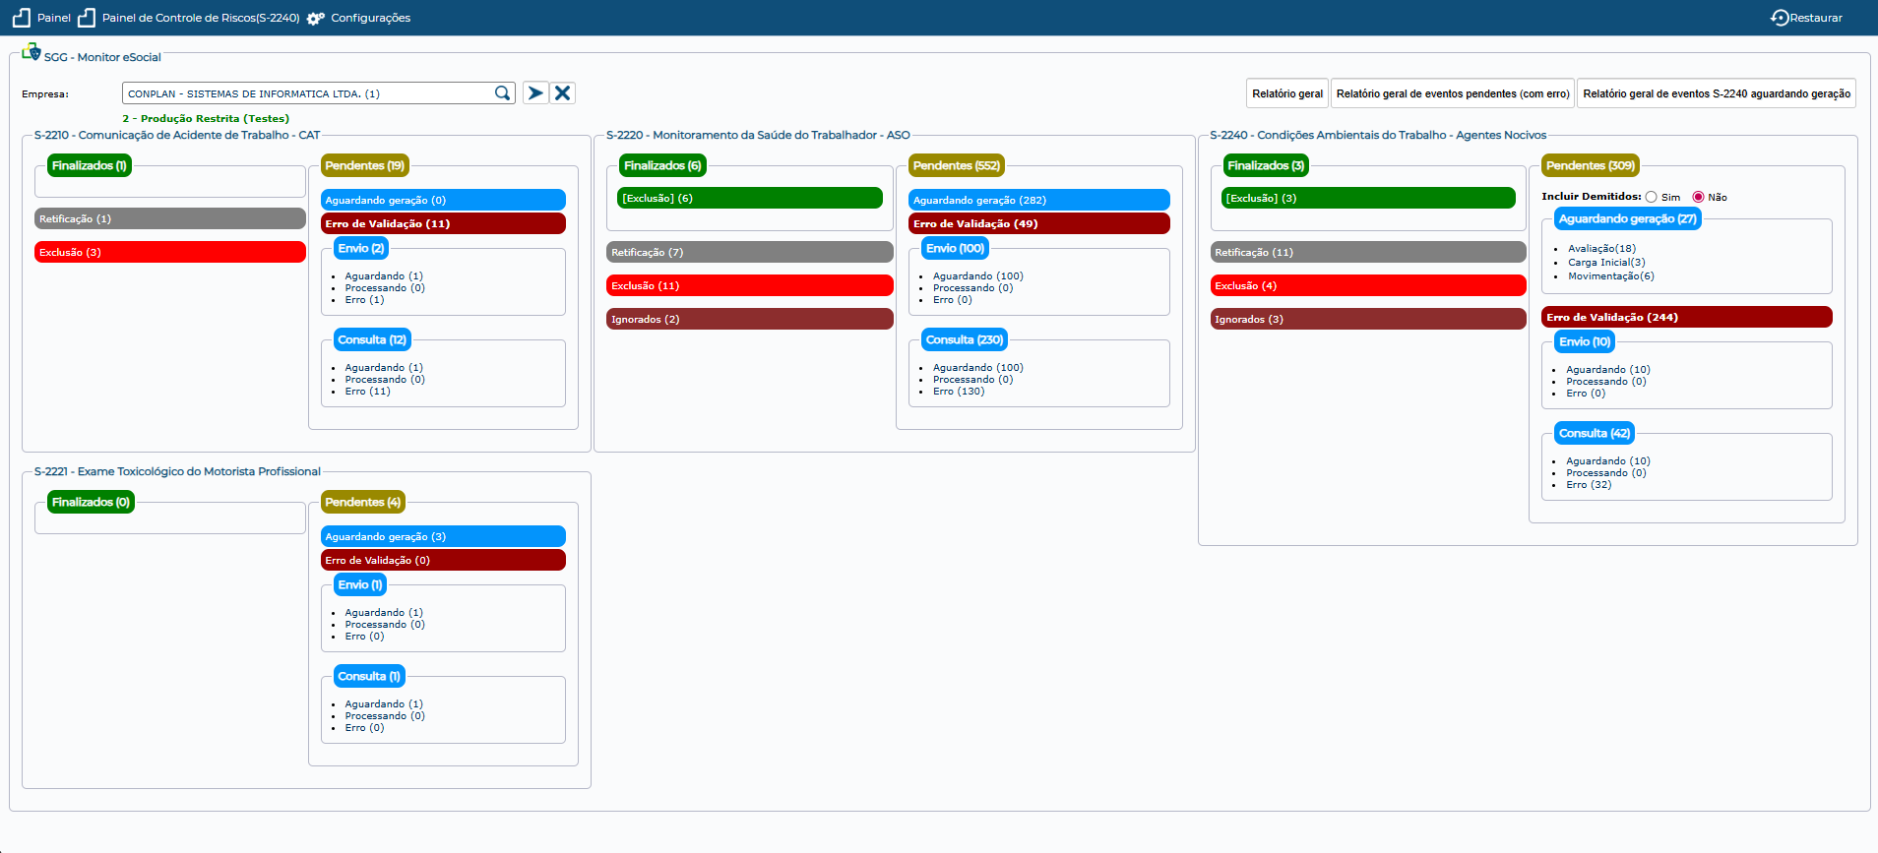The height and width of the screenshot is (853, 1878).
Task: Click the Relatório geral button
Action: (x=1286, y=93)
